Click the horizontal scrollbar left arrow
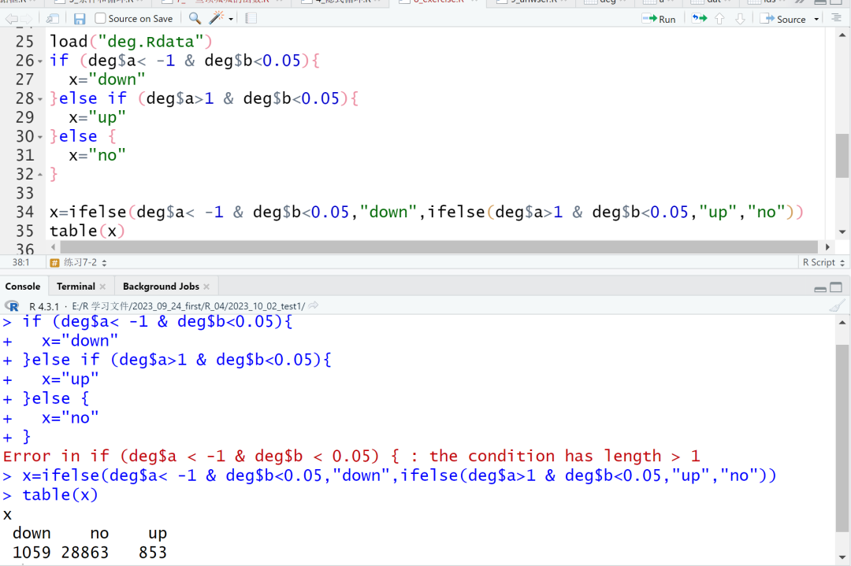 pos(54,246)
